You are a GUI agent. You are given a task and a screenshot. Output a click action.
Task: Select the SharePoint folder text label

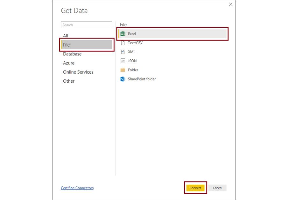pos(142,79)
